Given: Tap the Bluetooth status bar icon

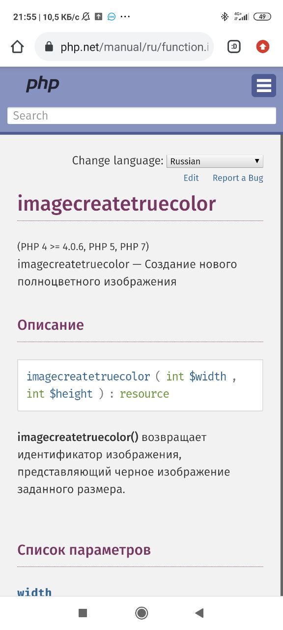Looking at the screenshot, I should (x=225, y=17).
